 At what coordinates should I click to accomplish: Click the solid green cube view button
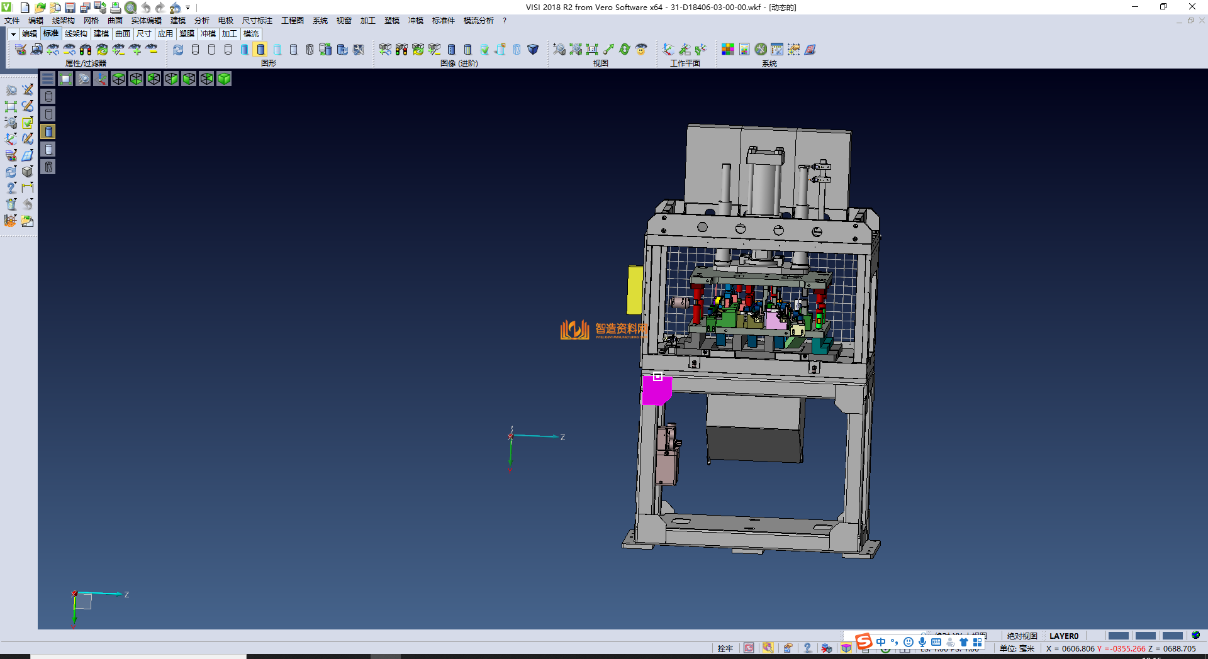[224, 79]
